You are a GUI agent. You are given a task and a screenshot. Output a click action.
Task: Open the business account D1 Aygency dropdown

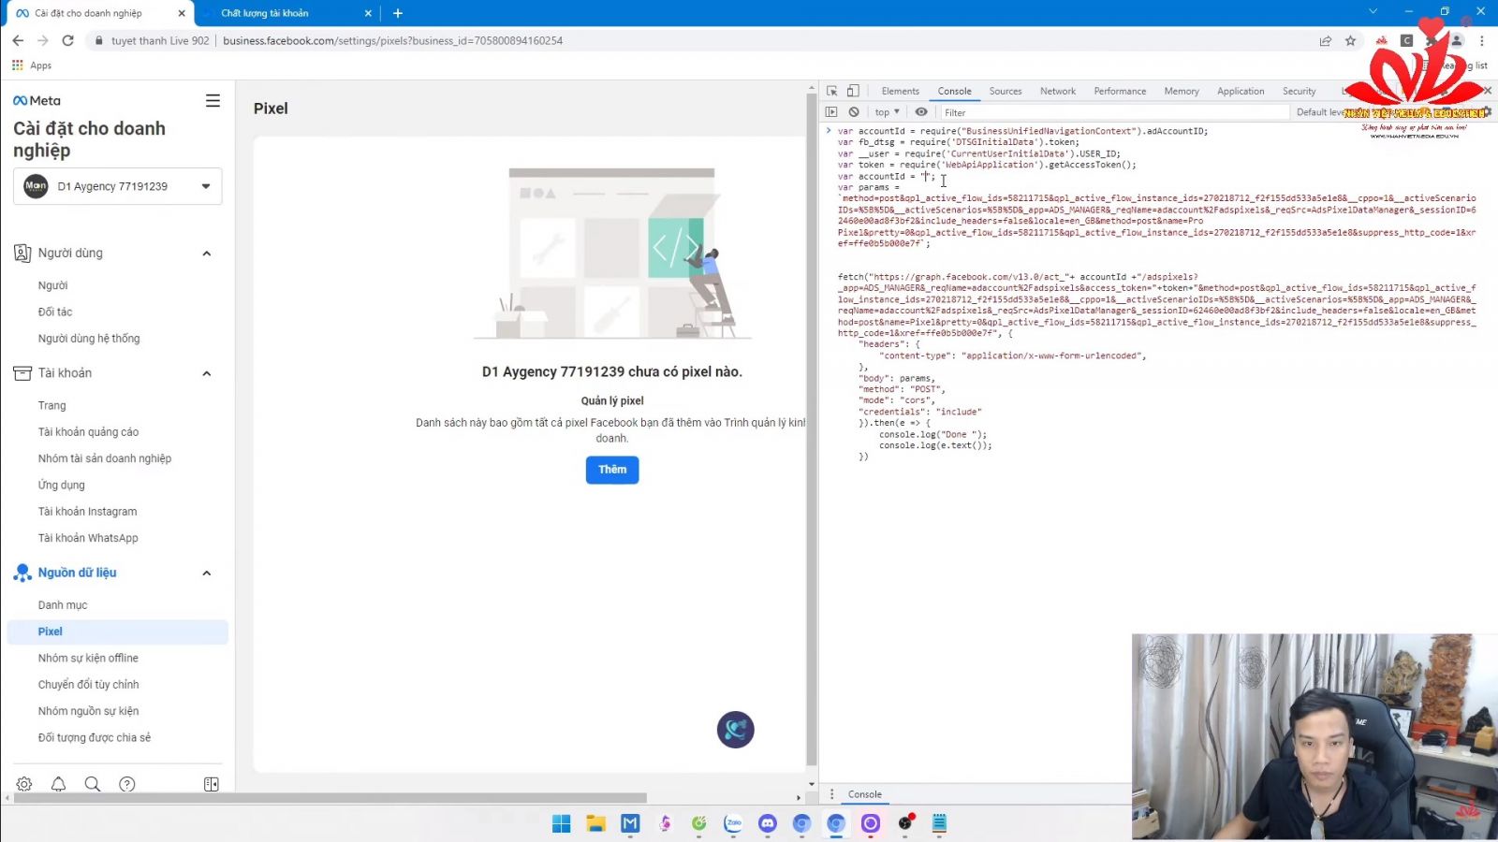point(118,186)
